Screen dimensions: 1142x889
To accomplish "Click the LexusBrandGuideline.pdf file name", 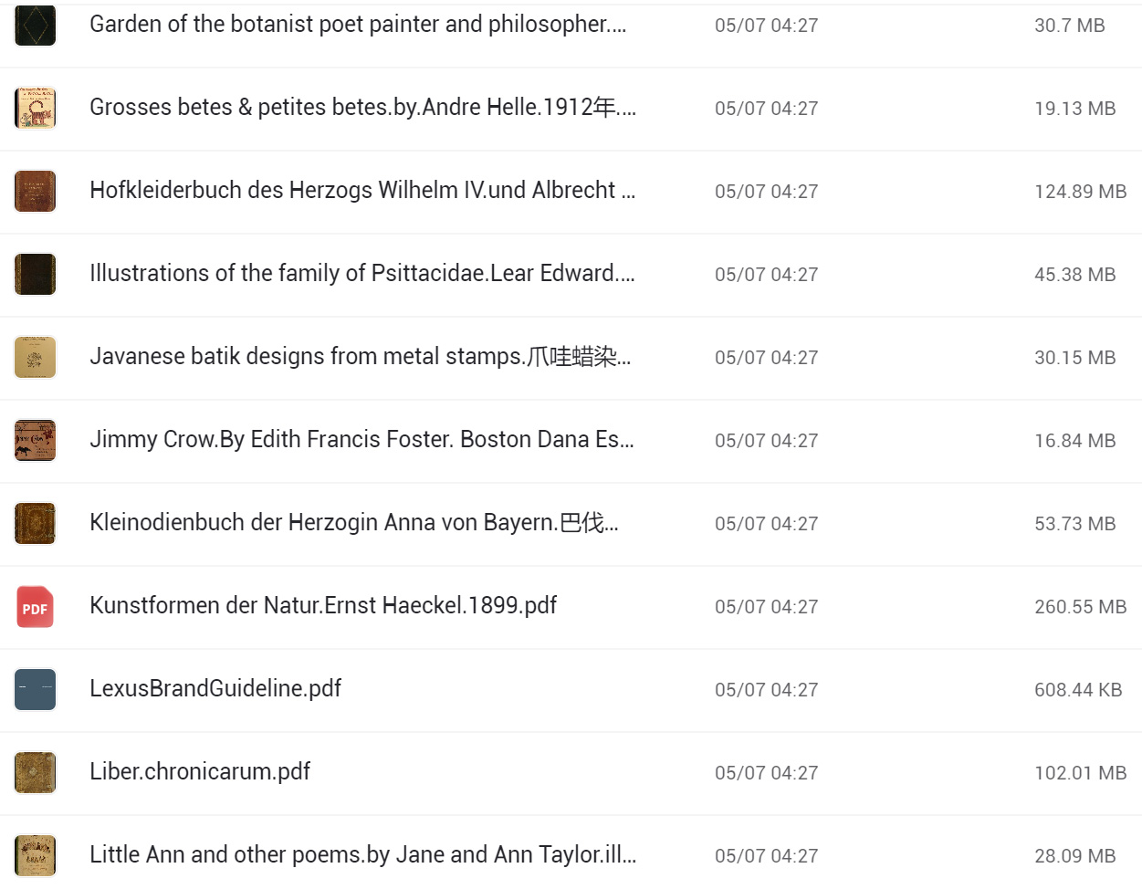I will point(215,689).
